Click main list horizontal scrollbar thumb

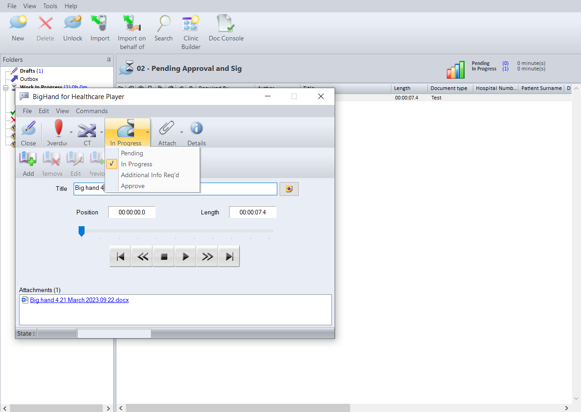[238, 408]
